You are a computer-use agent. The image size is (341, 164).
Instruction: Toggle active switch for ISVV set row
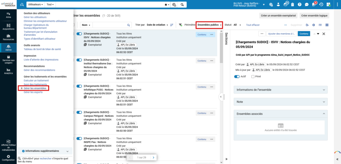(x=79, y=34)
